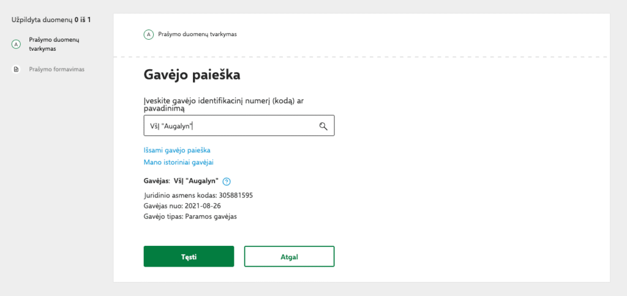Click the Gavėjo paieška heading

pos(192,75)
